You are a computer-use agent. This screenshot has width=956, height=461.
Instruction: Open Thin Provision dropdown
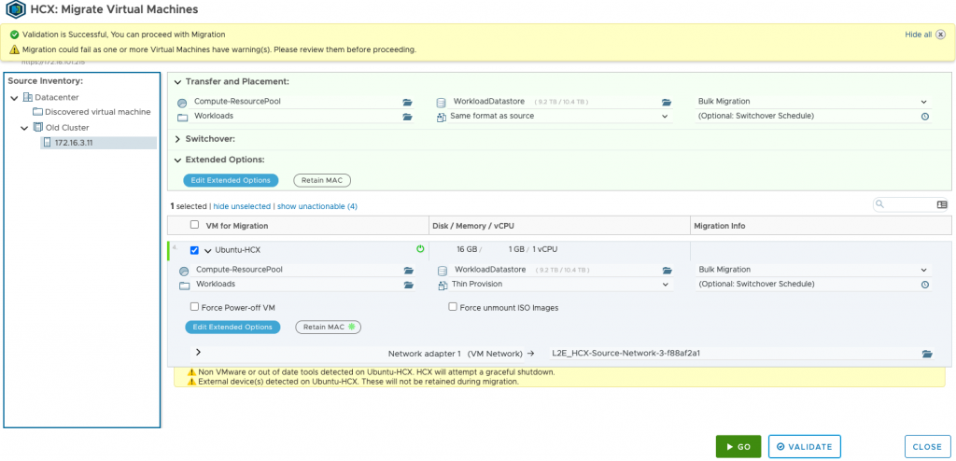pos(665,285)
